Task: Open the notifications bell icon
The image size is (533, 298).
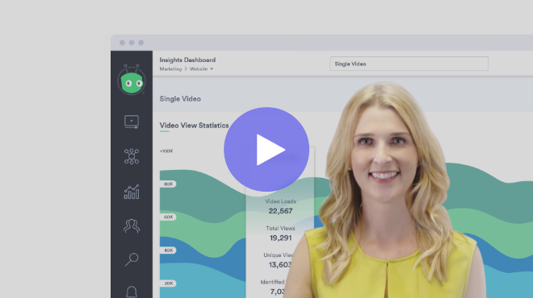Action: 132,292
